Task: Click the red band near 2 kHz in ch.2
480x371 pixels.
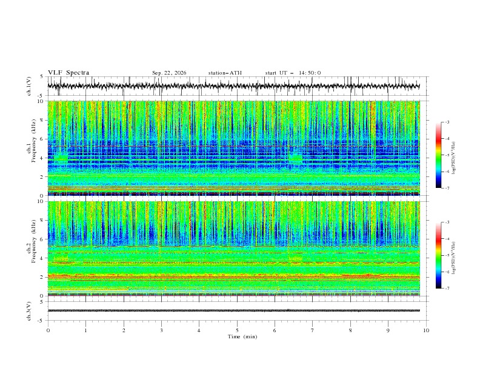Action: click(233, 276)
